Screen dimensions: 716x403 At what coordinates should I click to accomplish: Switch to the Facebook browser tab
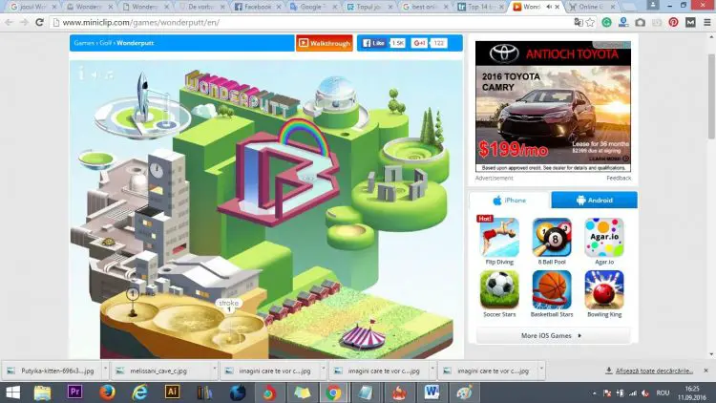click(x=257, y=7)
